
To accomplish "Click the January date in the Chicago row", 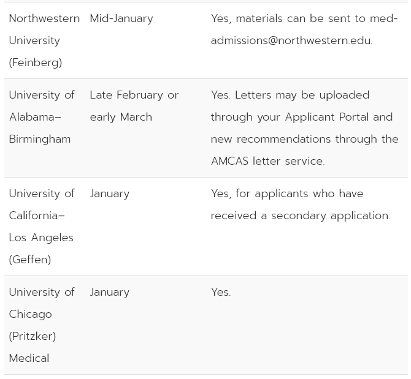I will pos(110,292).
